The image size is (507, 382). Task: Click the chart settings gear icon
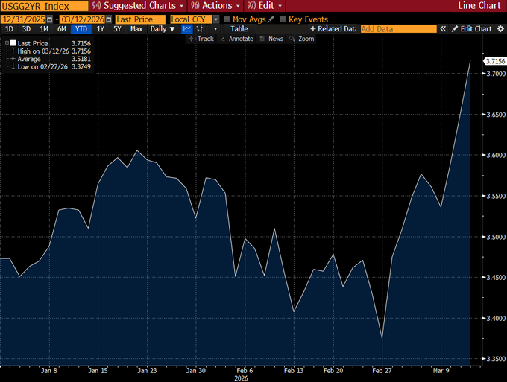click(x=500, y=29)
